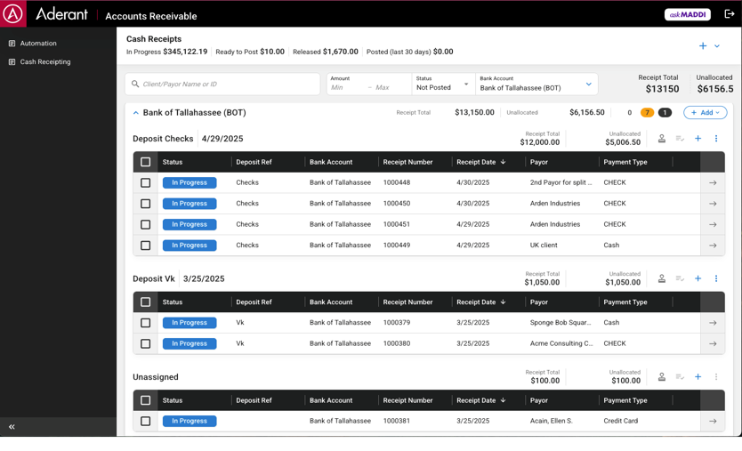
Task: Sort Unassigned table by Receipt Date
Action: (480, 400)
